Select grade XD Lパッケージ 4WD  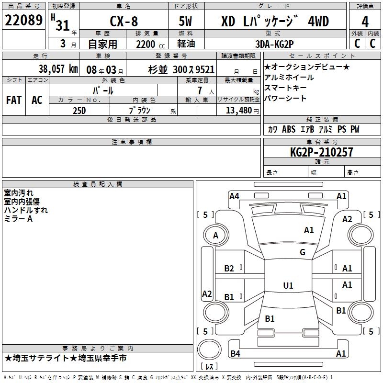(x=275, y=21)
